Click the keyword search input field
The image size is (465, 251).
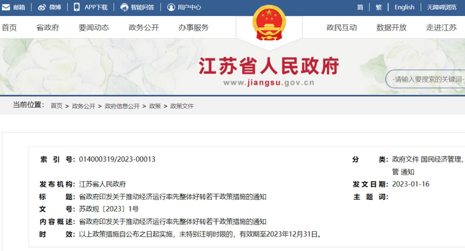tap(425, 79)
